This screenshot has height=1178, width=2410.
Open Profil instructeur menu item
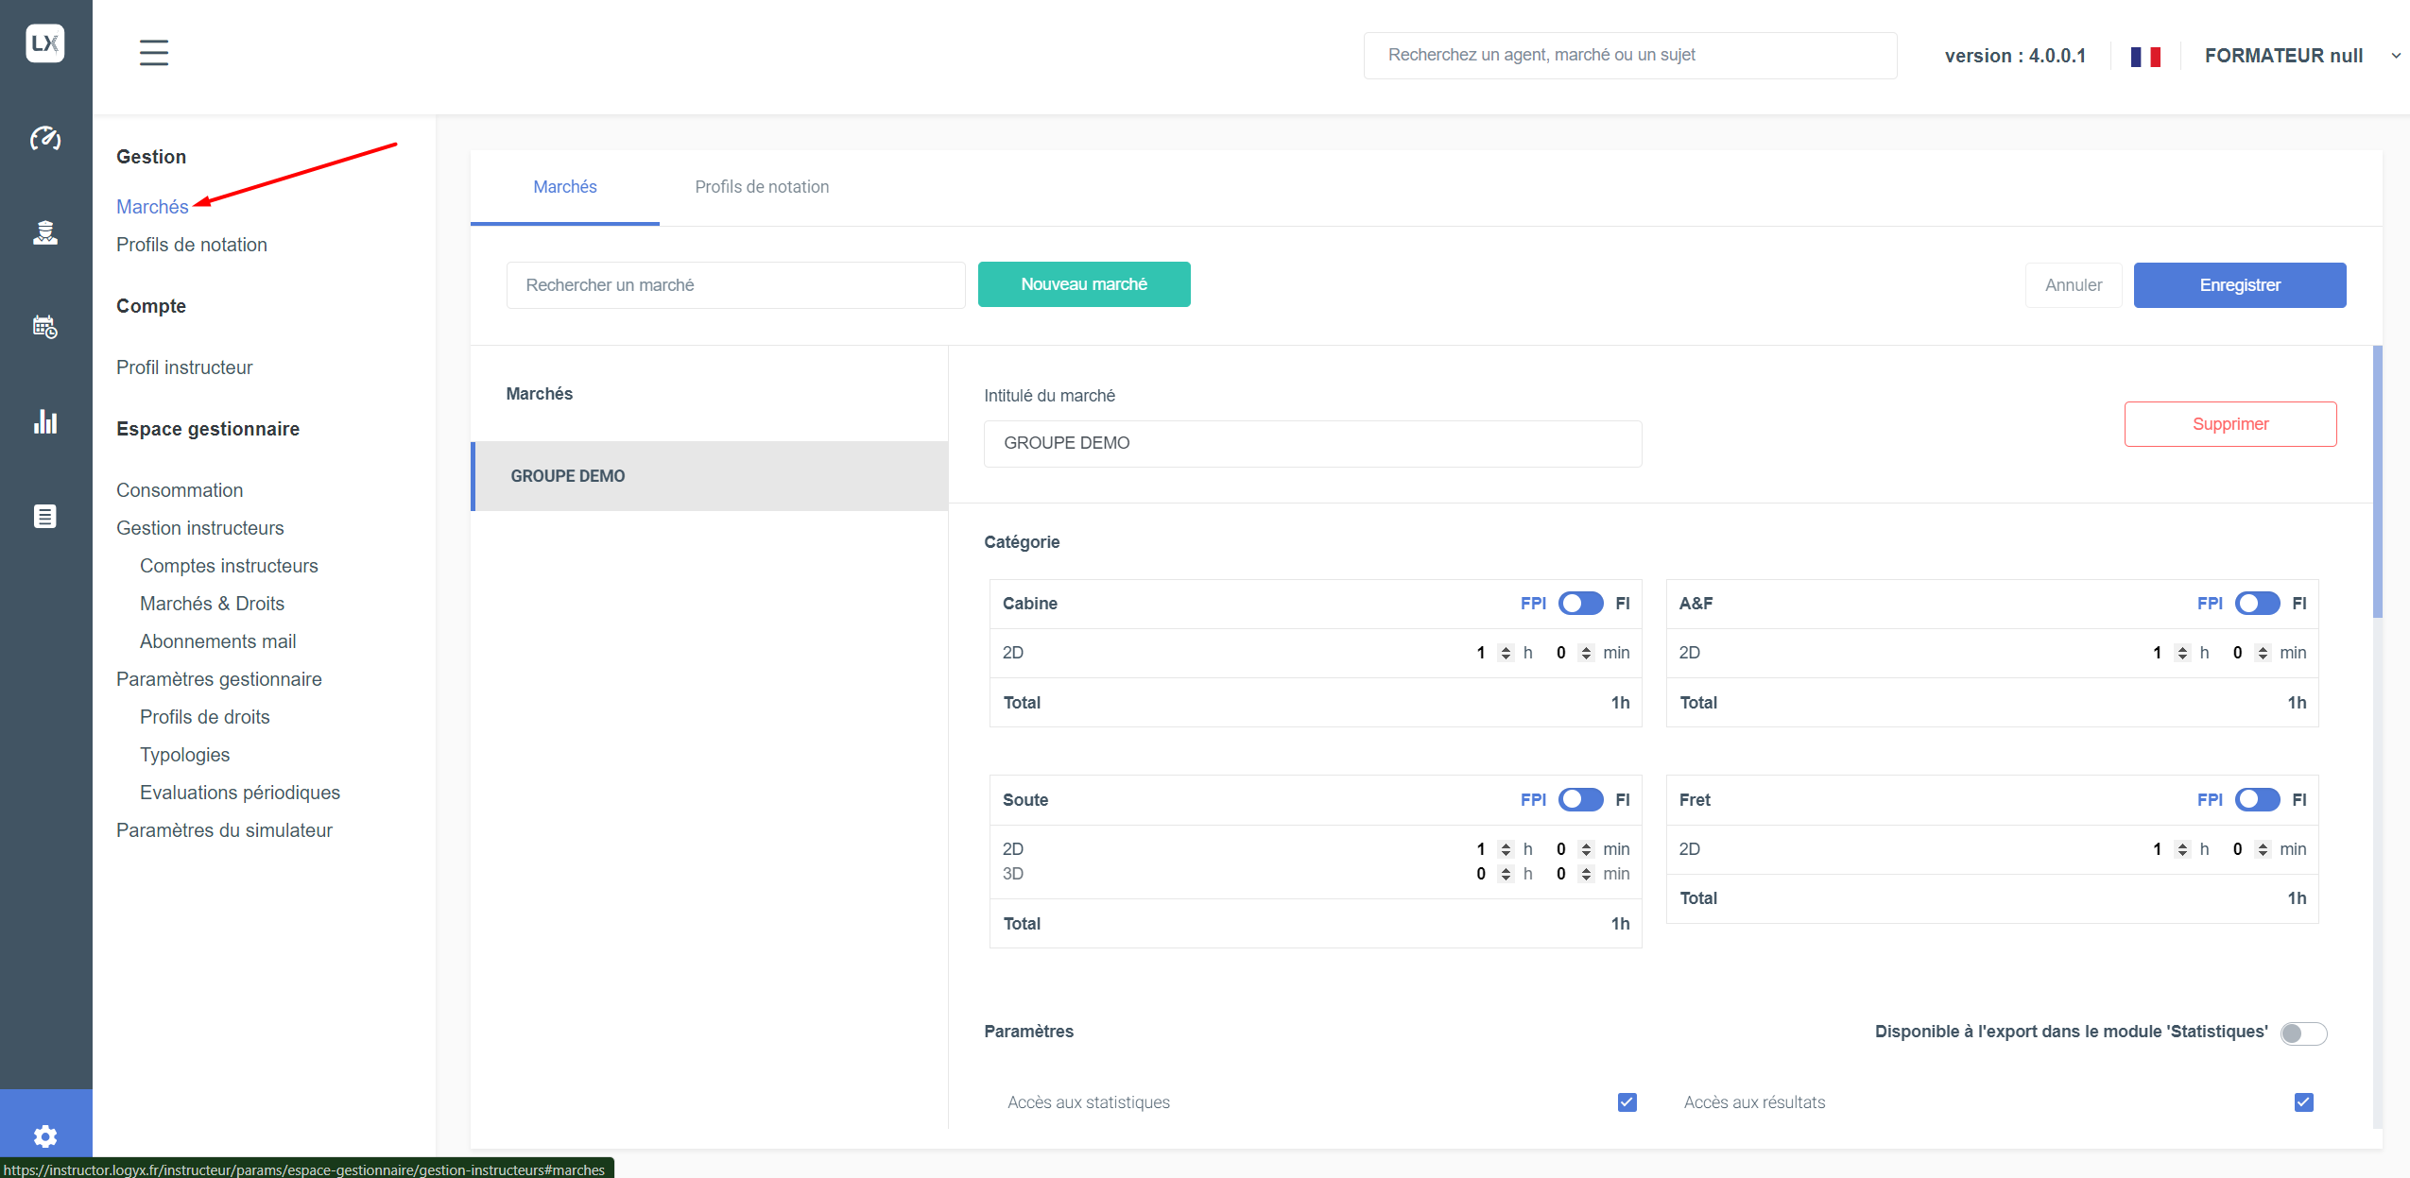click(184, 367)
